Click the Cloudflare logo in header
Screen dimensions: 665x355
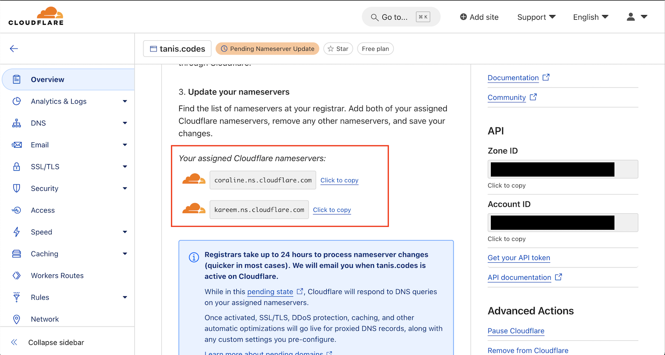click(x=36, y=17)
